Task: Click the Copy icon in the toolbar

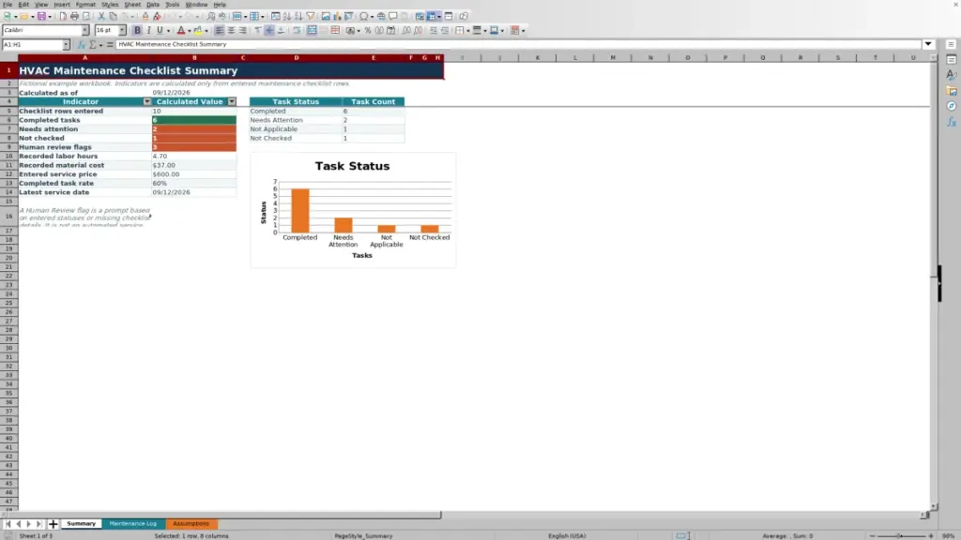Action: [113, 17]
